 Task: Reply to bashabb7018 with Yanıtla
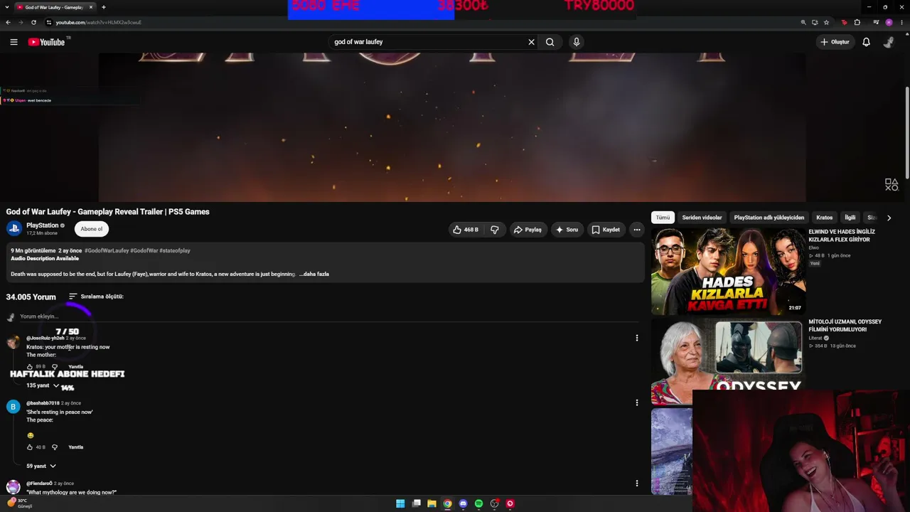(x=76, y=447)
